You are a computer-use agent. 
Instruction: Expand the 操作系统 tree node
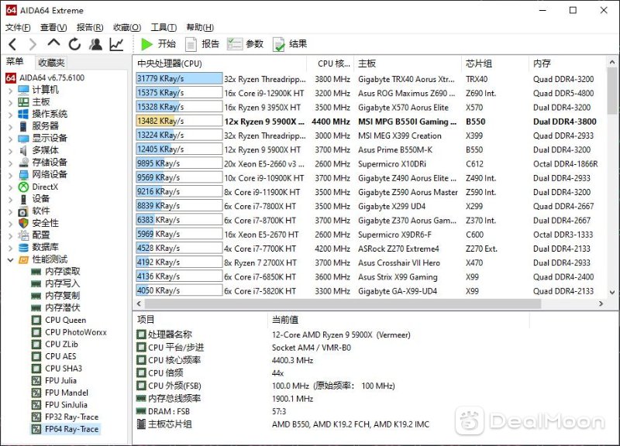pos(11,115)
